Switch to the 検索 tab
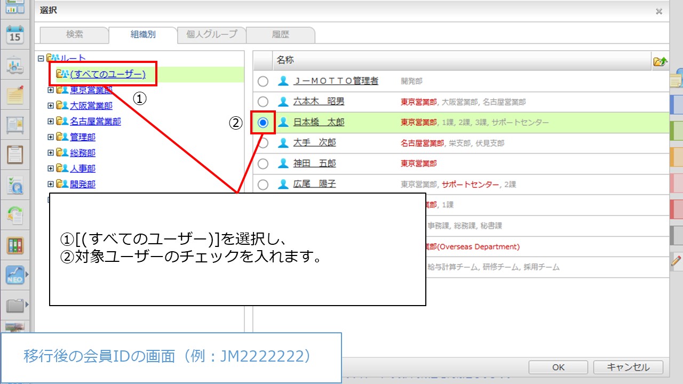 74,35
